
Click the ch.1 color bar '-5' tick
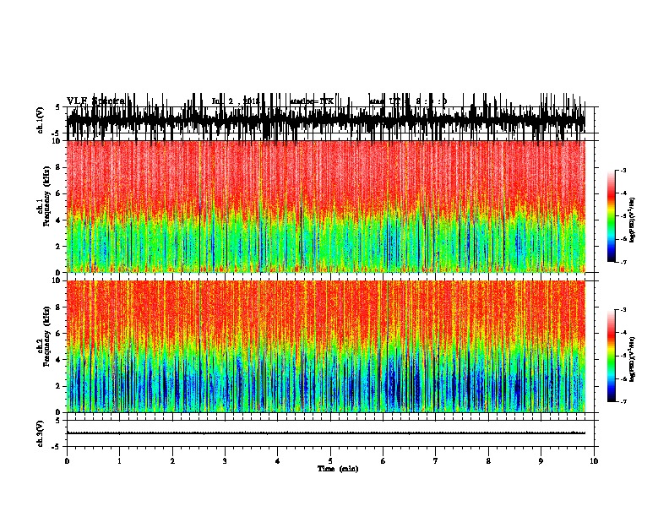tap(623, 216)
